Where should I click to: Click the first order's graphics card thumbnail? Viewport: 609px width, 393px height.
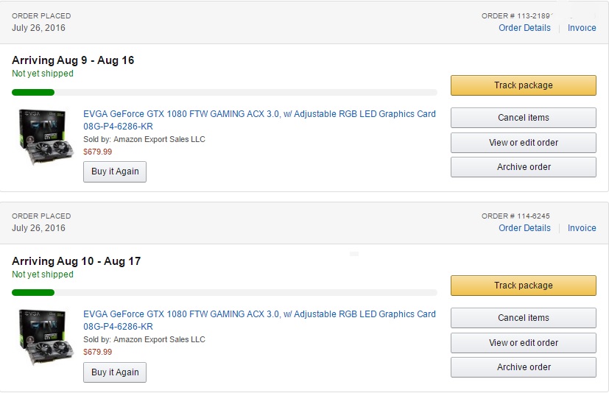[46, 137]
